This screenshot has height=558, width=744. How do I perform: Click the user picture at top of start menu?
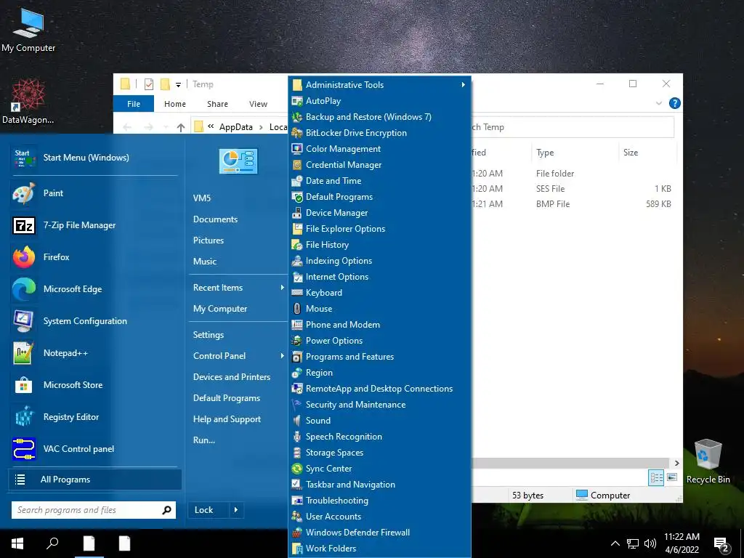238,161
